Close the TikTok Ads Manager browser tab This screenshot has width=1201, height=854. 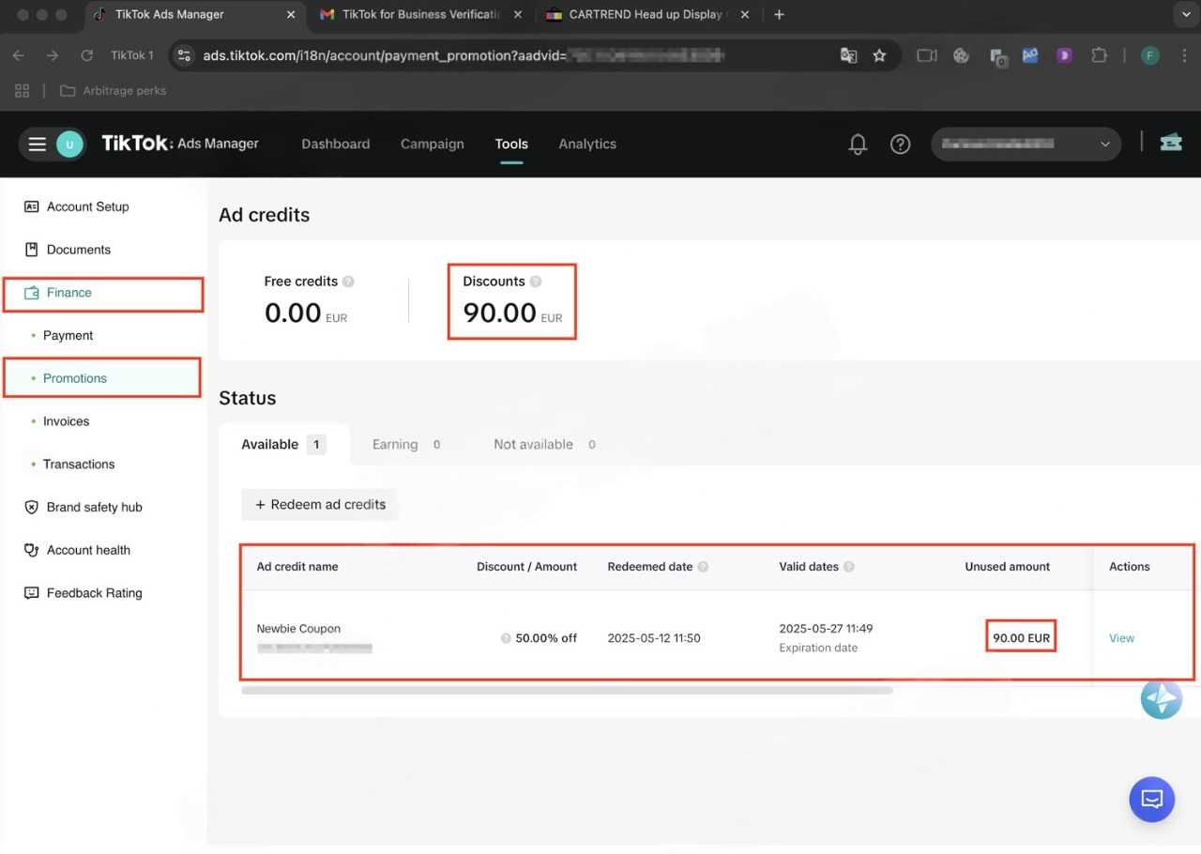click(x=290, y=15)
